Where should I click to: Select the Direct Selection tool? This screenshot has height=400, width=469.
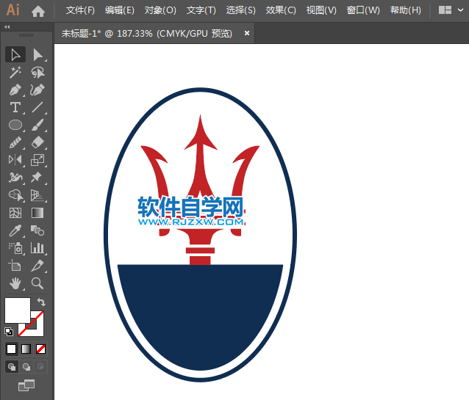pyautogui.click(x=37, y=54)
